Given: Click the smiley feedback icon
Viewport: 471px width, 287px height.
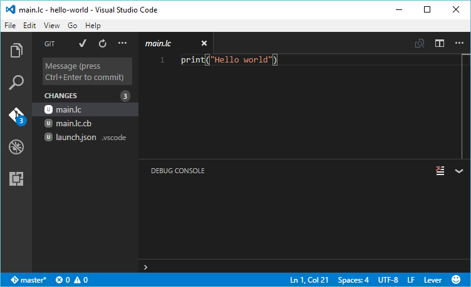Looking at the screenshot, I should [x=455, y=279].
